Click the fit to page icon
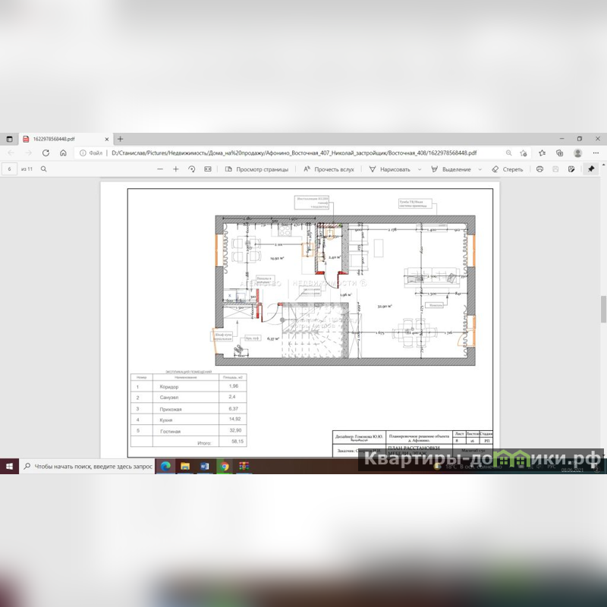Viewport: 607px width, 607px height. 207,169
